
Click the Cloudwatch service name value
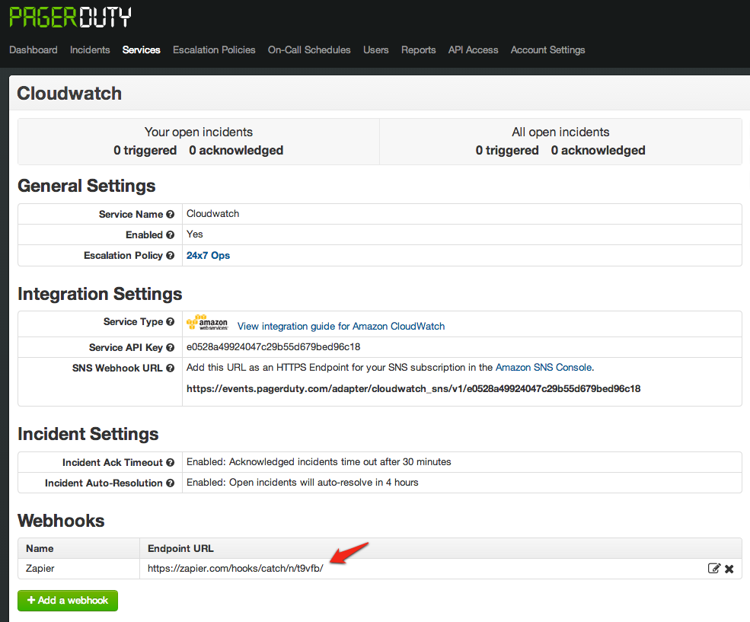[x=213, y=214]
